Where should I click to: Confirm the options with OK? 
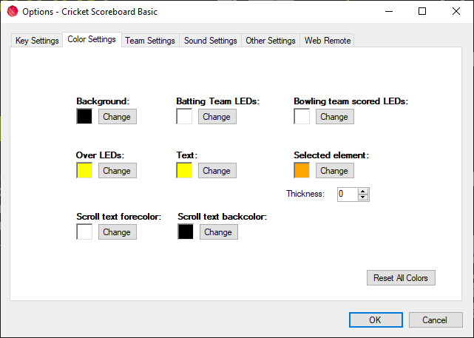375,320
